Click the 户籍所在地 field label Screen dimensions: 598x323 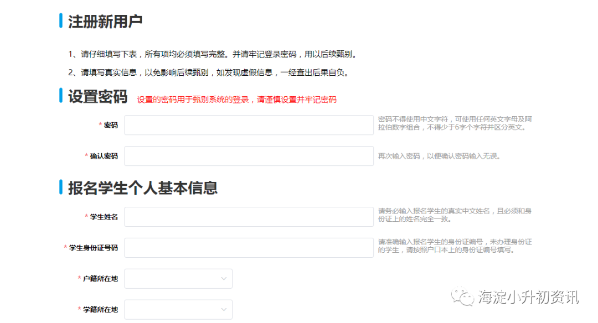[100, 278]
